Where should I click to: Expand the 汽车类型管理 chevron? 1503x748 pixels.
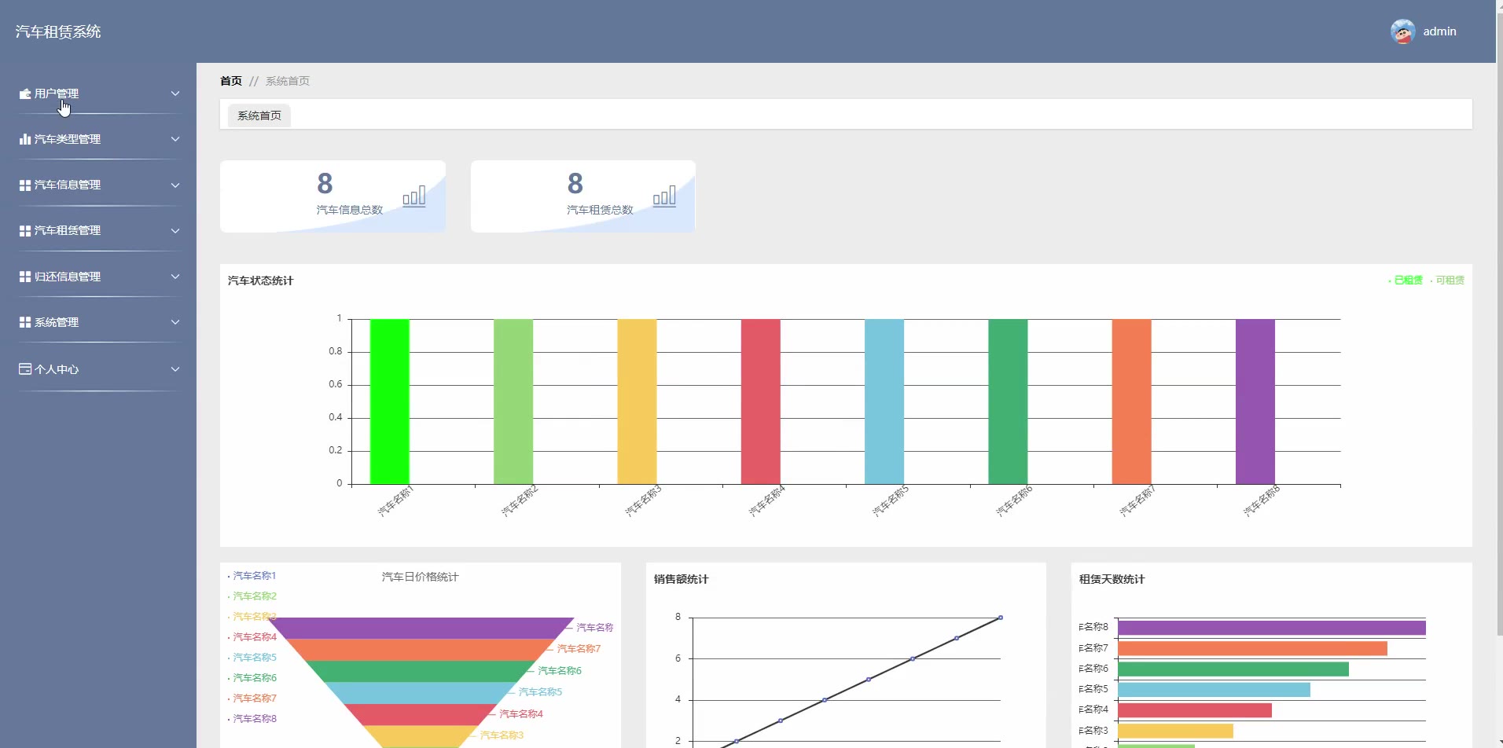click(x=175, y=139)
